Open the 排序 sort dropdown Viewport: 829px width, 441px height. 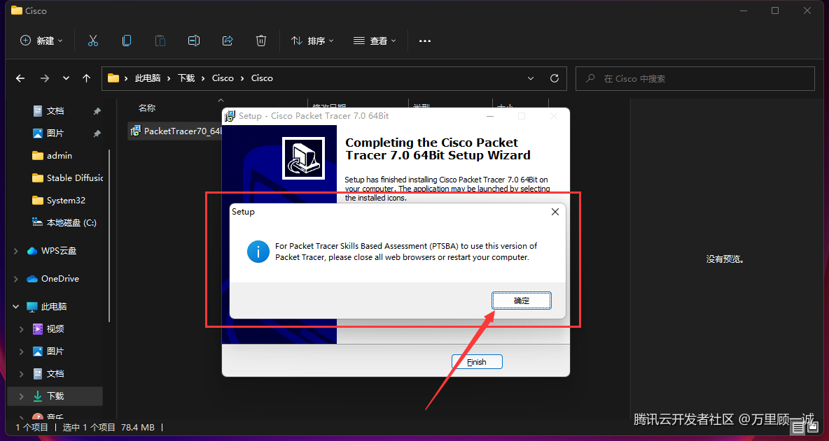pos(312,41)
